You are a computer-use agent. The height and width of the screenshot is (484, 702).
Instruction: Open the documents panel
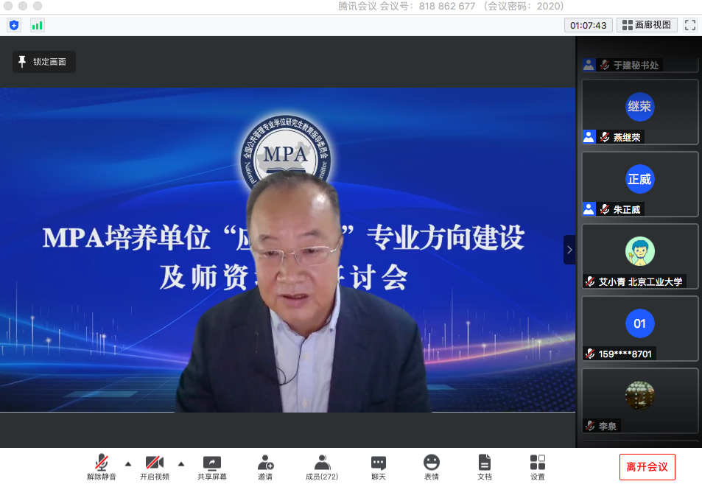pos(485,467)
